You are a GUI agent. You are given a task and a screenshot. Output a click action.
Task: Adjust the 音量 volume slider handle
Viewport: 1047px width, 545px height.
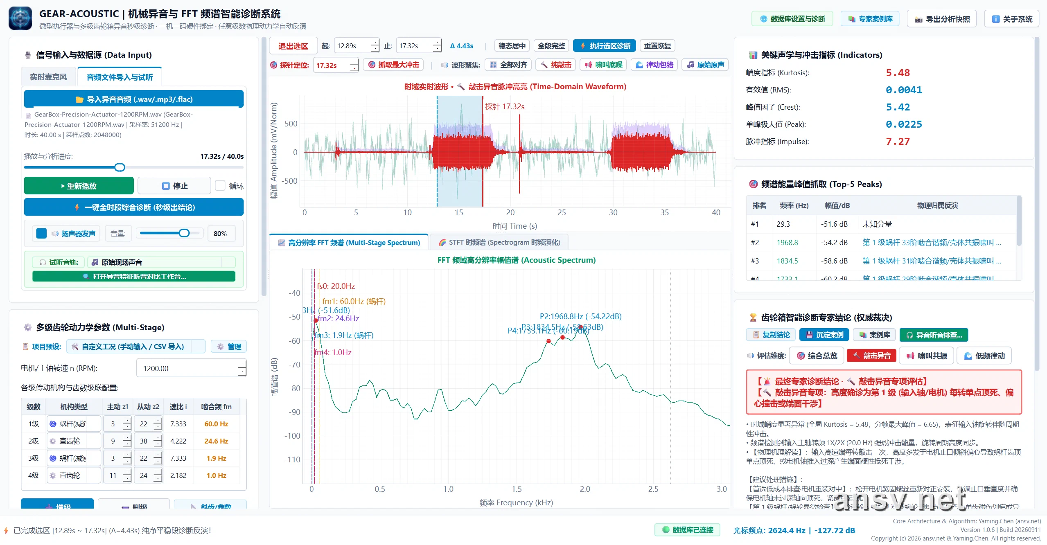pos(184,233)
